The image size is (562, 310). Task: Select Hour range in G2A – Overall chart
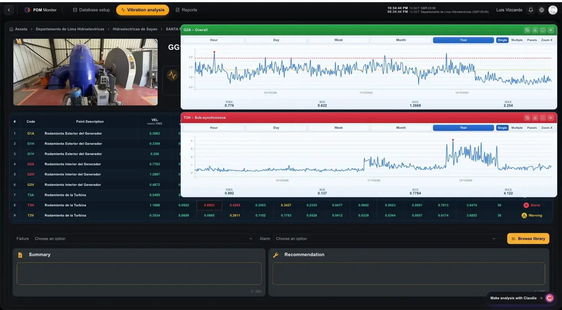[214, 40]
